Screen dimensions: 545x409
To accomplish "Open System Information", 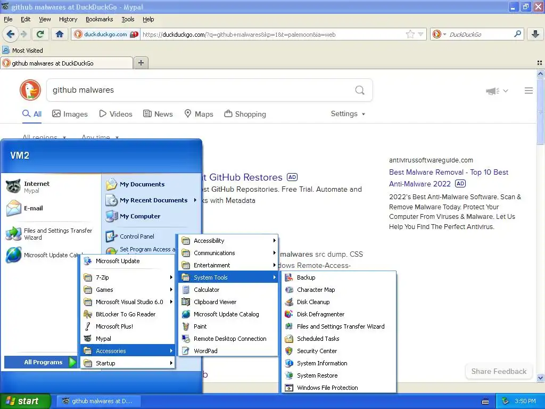I will (x=337, y=363).
